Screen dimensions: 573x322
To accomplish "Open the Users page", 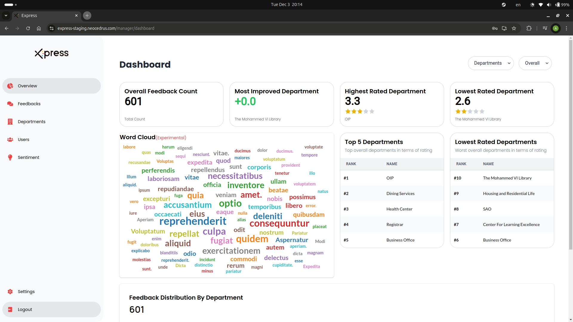I will [x=51, y=140].
